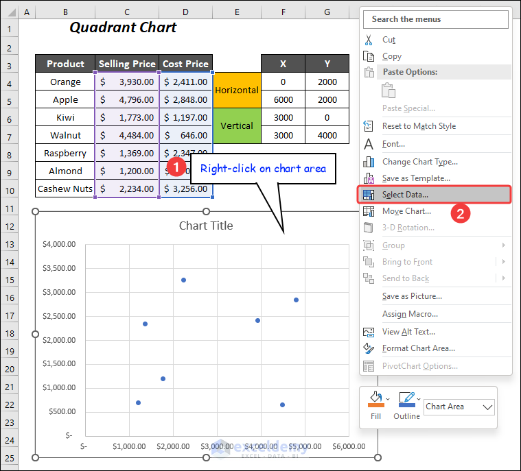Select column C header
Image resolution: width=521 pixels, height=471 pixels.
(127, 12)
